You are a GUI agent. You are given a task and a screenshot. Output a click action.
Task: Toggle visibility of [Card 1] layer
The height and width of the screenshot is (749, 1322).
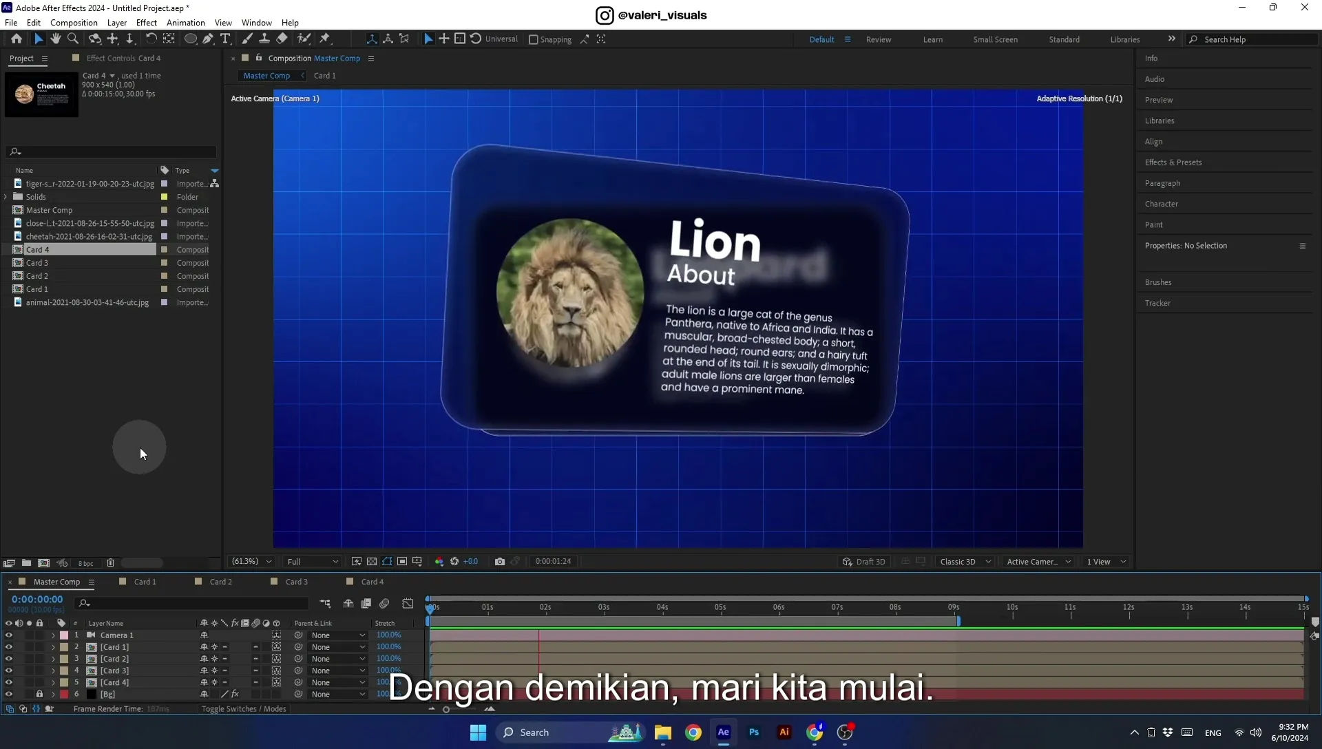pyautogui.click(x=9, y=647)
